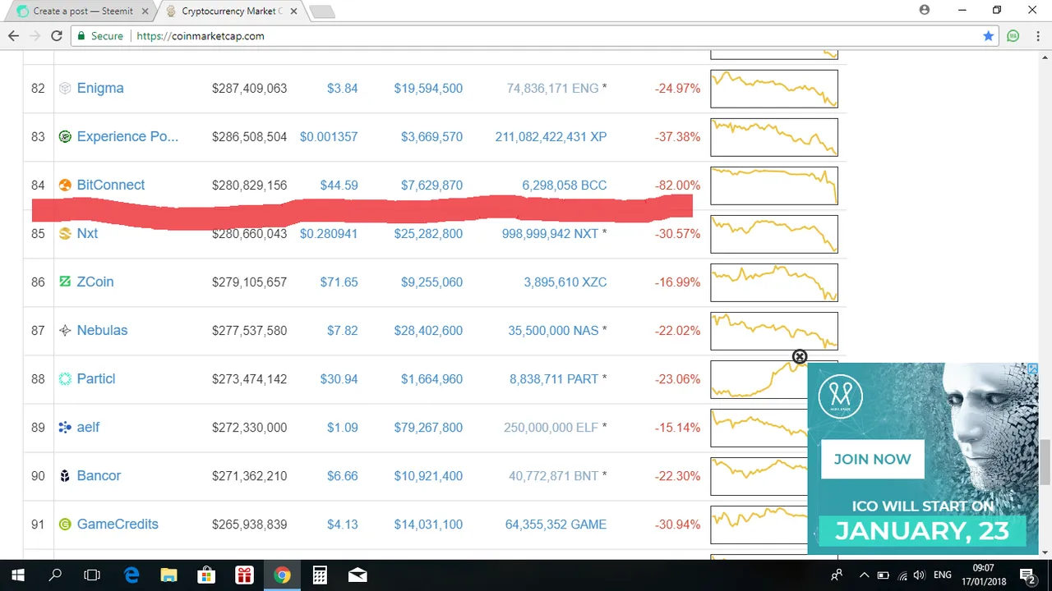Reload the page with refresh icon

pyautogui.click(x=57, y=36)
